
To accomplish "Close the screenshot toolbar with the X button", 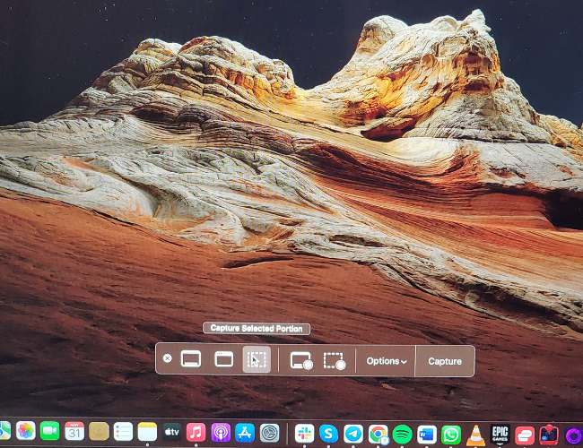I will coord(168,358).
